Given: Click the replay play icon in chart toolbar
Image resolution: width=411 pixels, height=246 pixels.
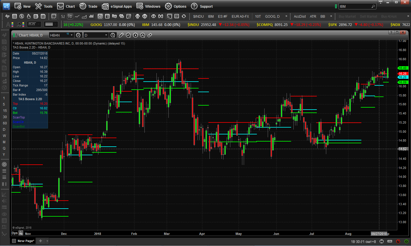Looking at the screenshot, I should (135, 35).
